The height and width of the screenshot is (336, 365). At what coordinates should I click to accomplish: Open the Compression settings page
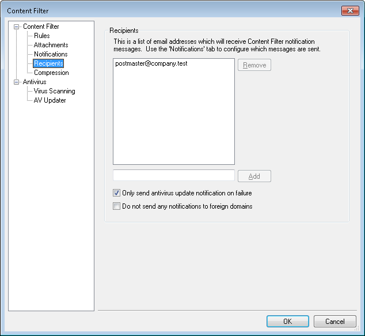point(51,73)
